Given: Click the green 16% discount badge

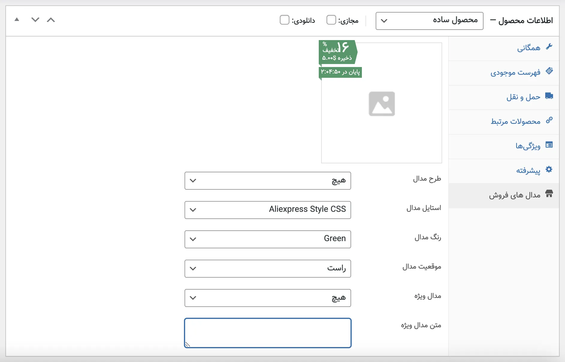Looking at the screenshot, I should [x=338, y=52].
